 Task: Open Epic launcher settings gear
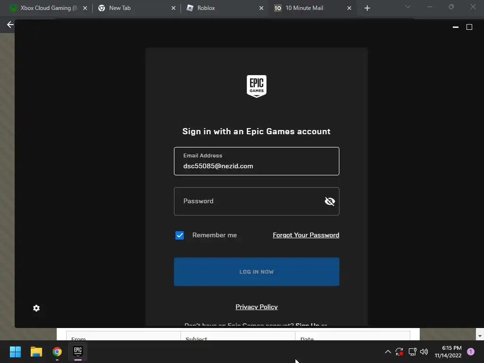(x=36, y=308)
